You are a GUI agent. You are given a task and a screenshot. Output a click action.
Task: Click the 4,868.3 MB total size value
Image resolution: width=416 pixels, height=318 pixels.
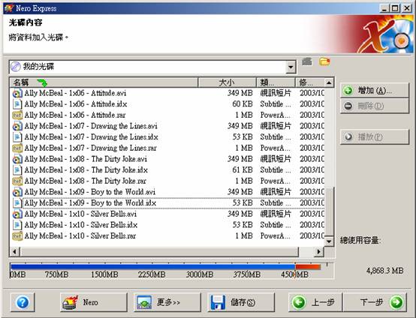coord(384,271)
